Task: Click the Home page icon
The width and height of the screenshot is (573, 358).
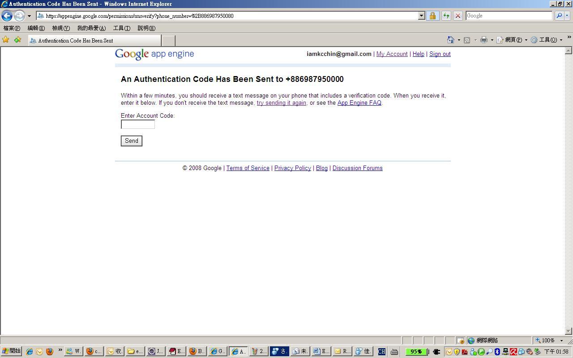Action: click(451, 40)
